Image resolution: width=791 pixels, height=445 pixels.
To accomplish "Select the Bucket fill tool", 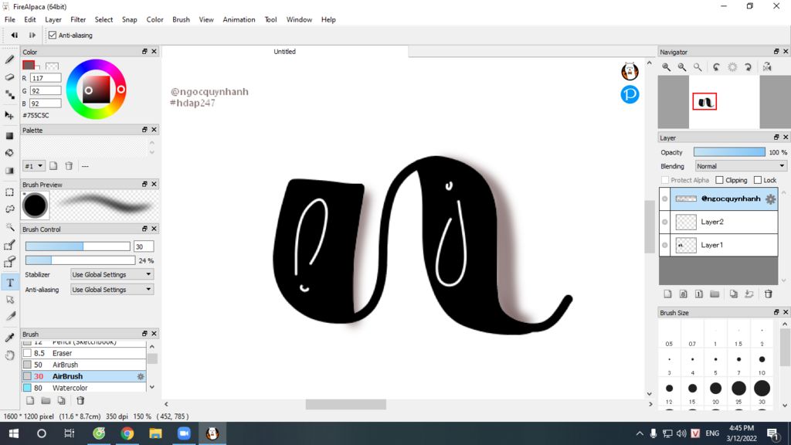I will [9, 153].
